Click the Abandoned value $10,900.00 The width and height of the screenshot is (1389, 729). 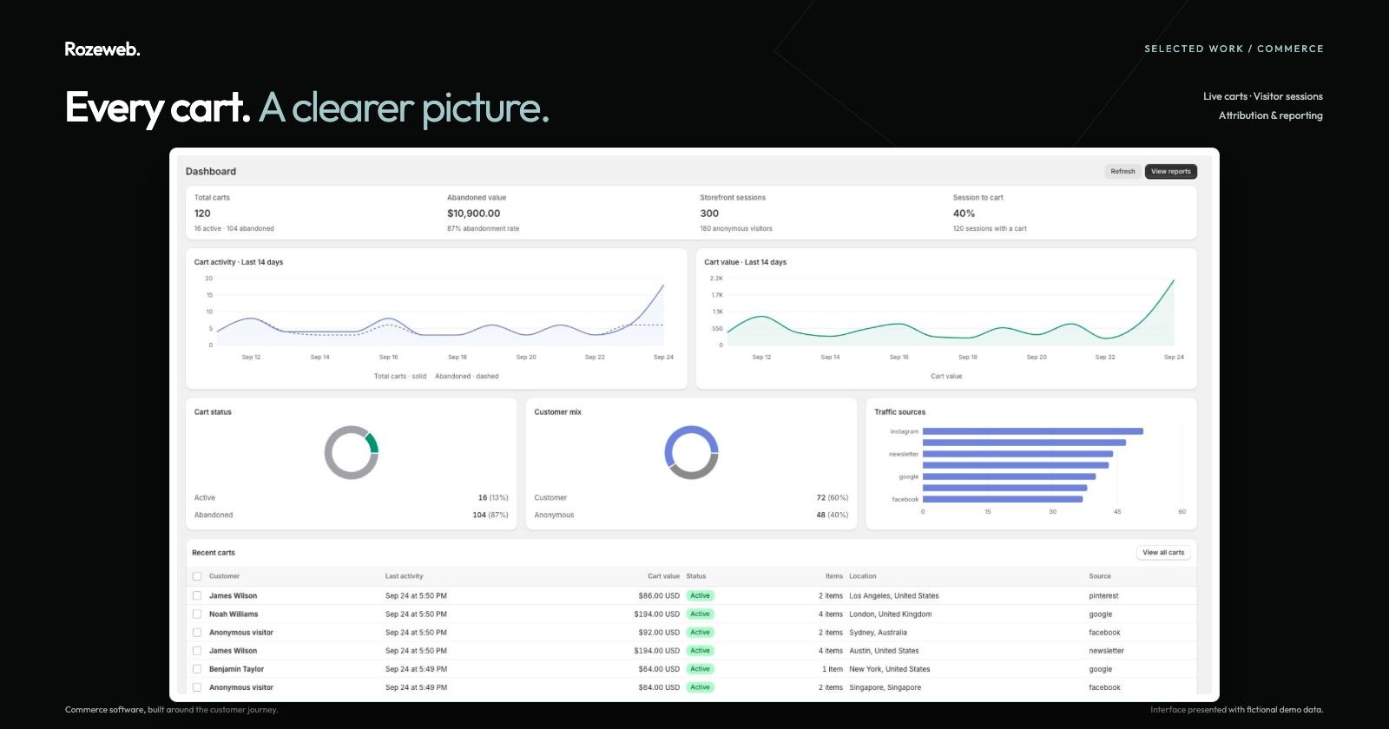pyautogui.click(x=474, y=213)
